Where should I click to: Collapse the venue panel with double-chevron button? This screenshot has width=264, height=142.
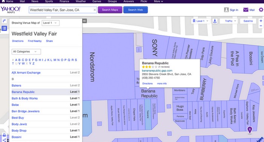[x=84, y=21]
